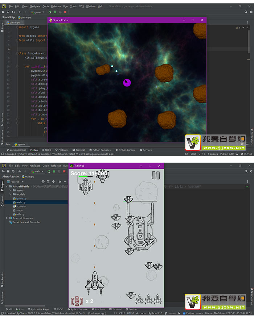Click Debug bug icon in top window toolbar
Image resolution: width=254 pixels, height=318 pixels.
tap(55, 12)
